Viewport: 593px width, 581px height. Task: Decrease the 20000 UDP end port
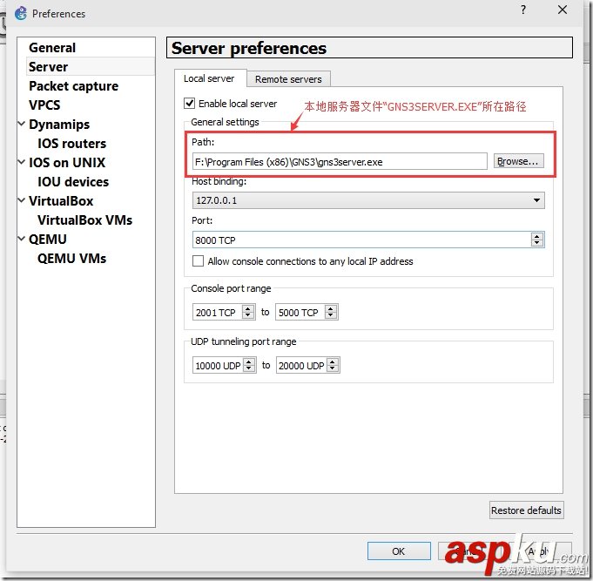click(x=333, y=368)
